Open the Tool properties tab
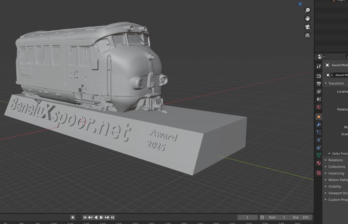The height and width of the screenshot is (224, 348). point(319,66)
